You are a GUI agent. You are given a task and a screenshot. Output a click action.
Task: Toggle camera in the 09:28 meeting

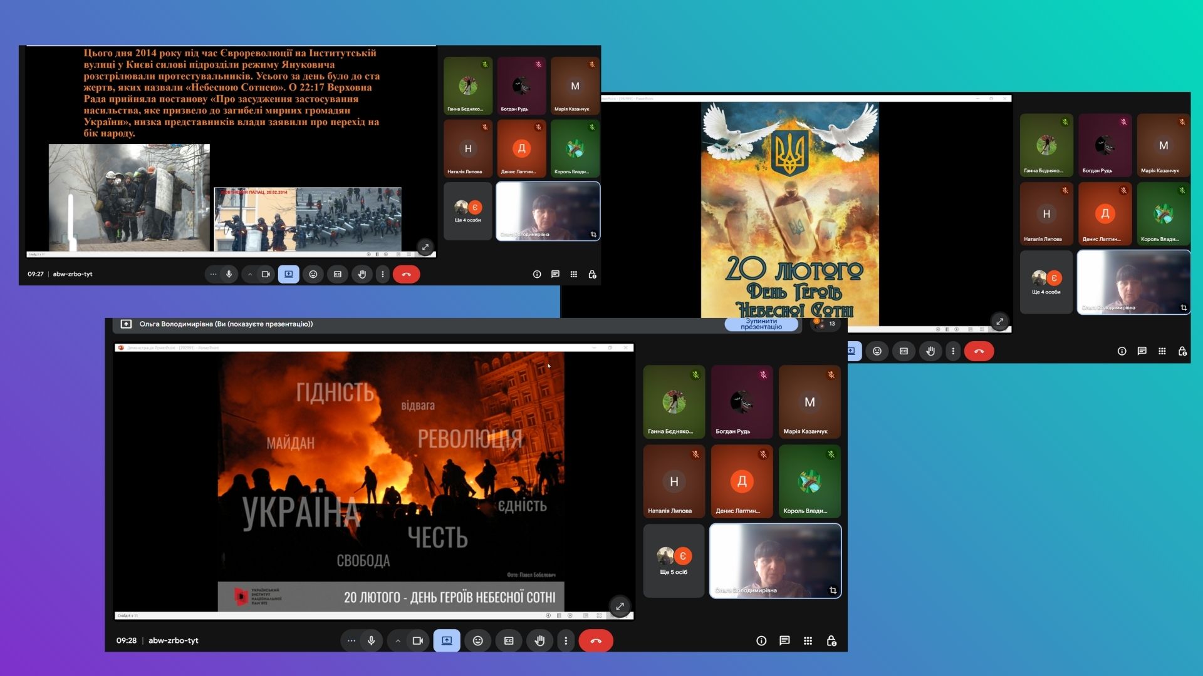[417, 640]
